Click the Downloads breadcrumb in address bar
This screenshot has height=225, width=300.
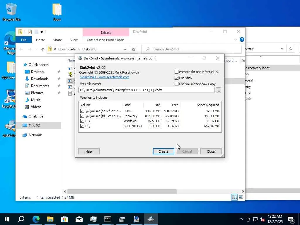point(67,49)
